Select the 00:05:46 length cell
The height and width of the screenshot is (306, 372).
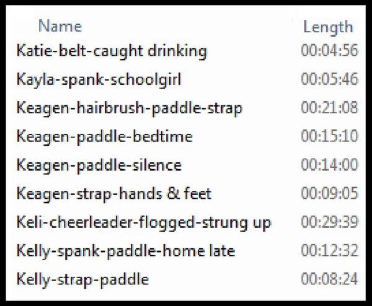329,79
